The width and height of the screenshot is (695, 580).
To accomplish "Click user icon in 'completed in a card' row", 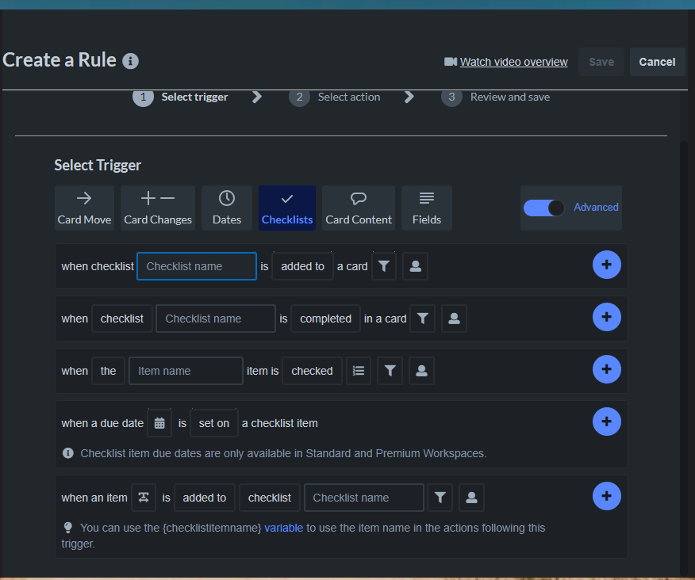I will click(454, 319).
